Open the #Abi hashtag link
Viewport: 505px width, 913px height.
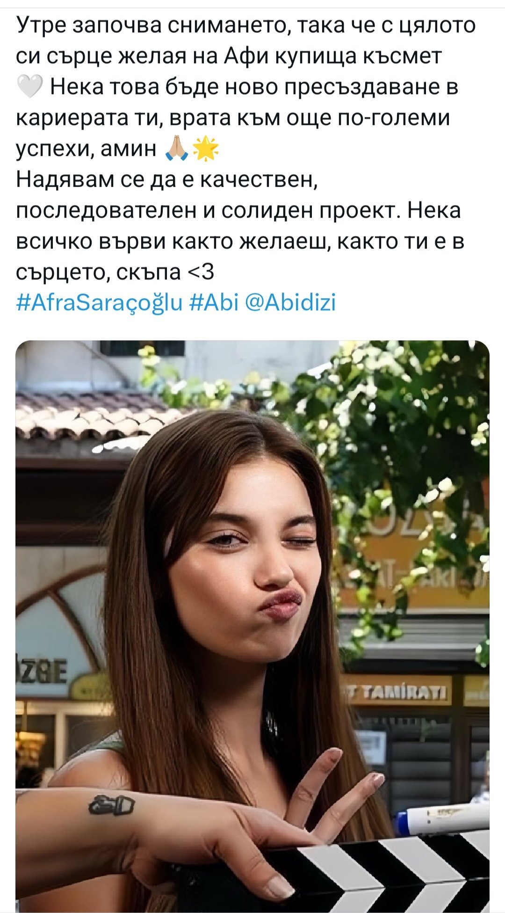click(x=214, y=302)
